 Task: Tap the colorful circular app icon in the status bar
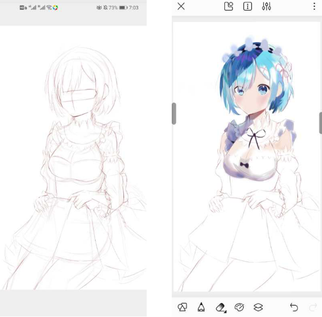pyautogui.click(x=55, y=8)
